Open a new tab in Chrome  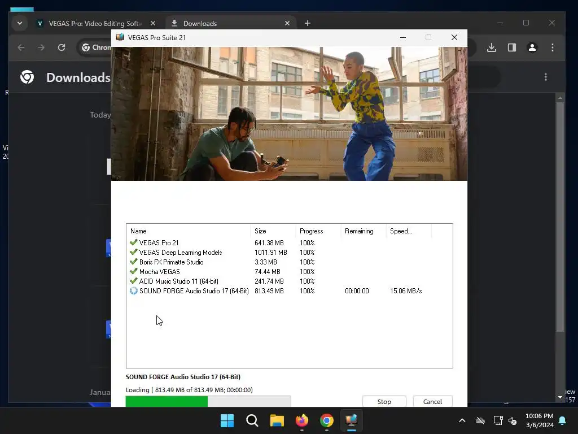point(308,23)
